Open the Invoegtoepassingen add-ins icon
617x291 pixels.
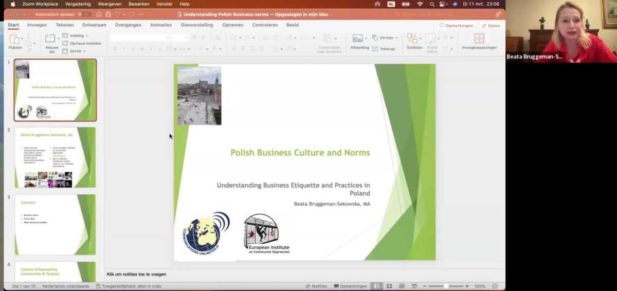point(479,39)
